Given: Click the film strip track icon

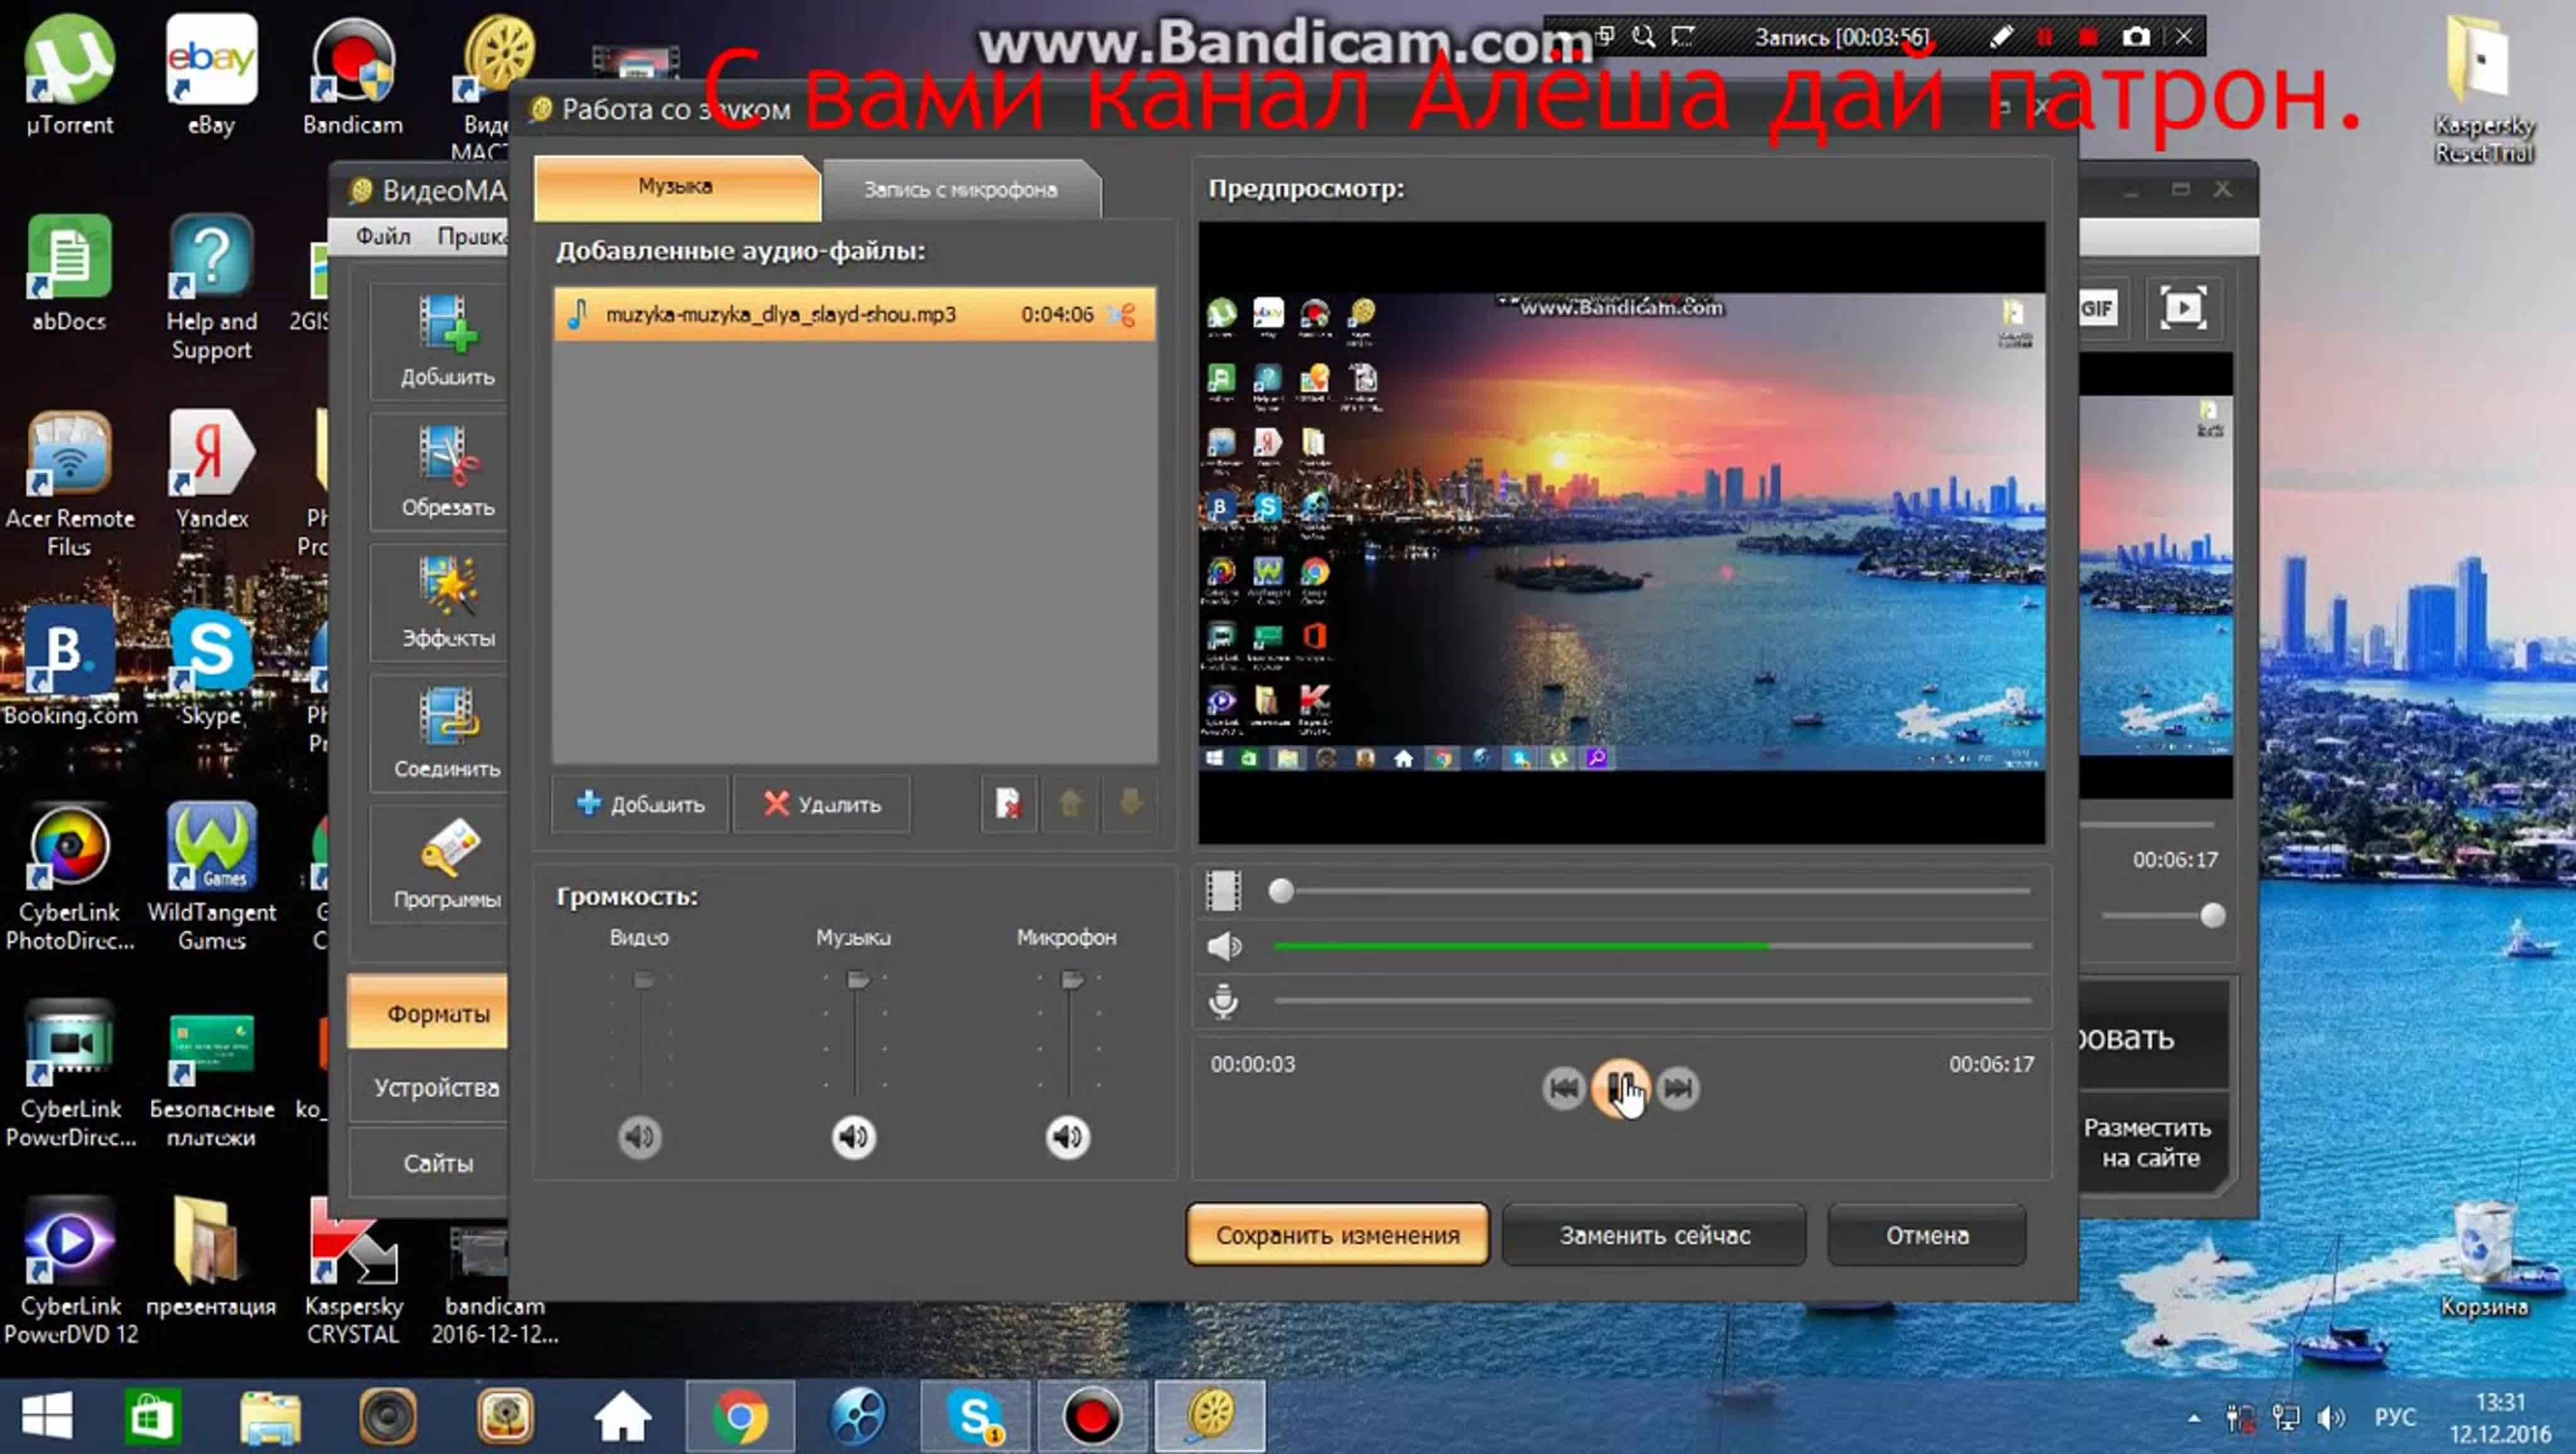Looking at the screenshot, I should click(x=1223, y=891).
